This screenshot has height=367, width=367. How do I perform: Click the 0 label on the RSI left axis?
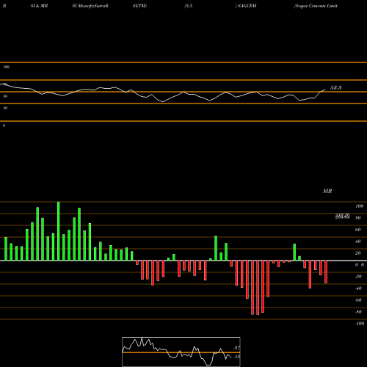(x=4, y=126)
